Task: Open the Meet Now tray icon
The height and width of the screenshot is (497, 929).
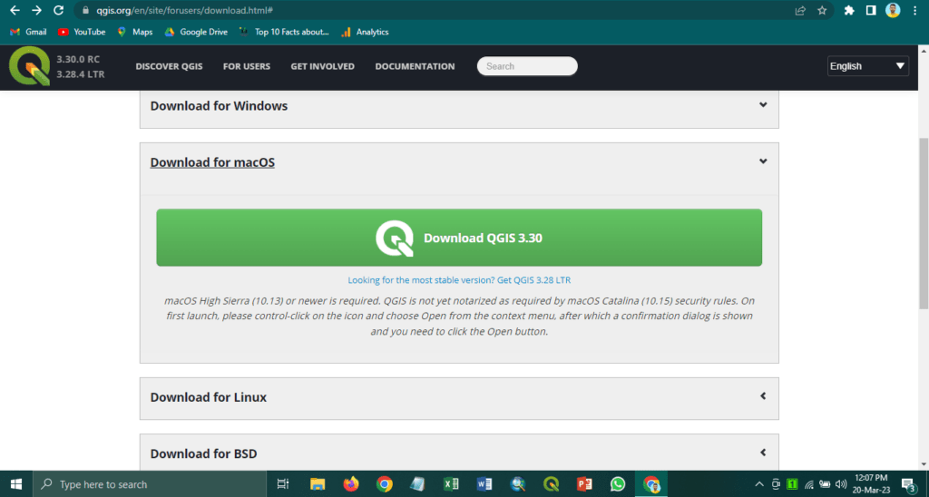Action: coord(776,484)
